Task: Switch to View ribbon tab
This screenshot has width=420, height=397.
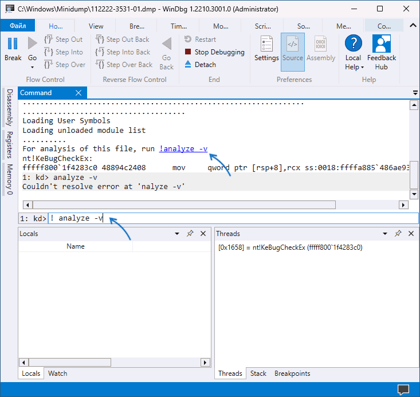Action: 96,26
